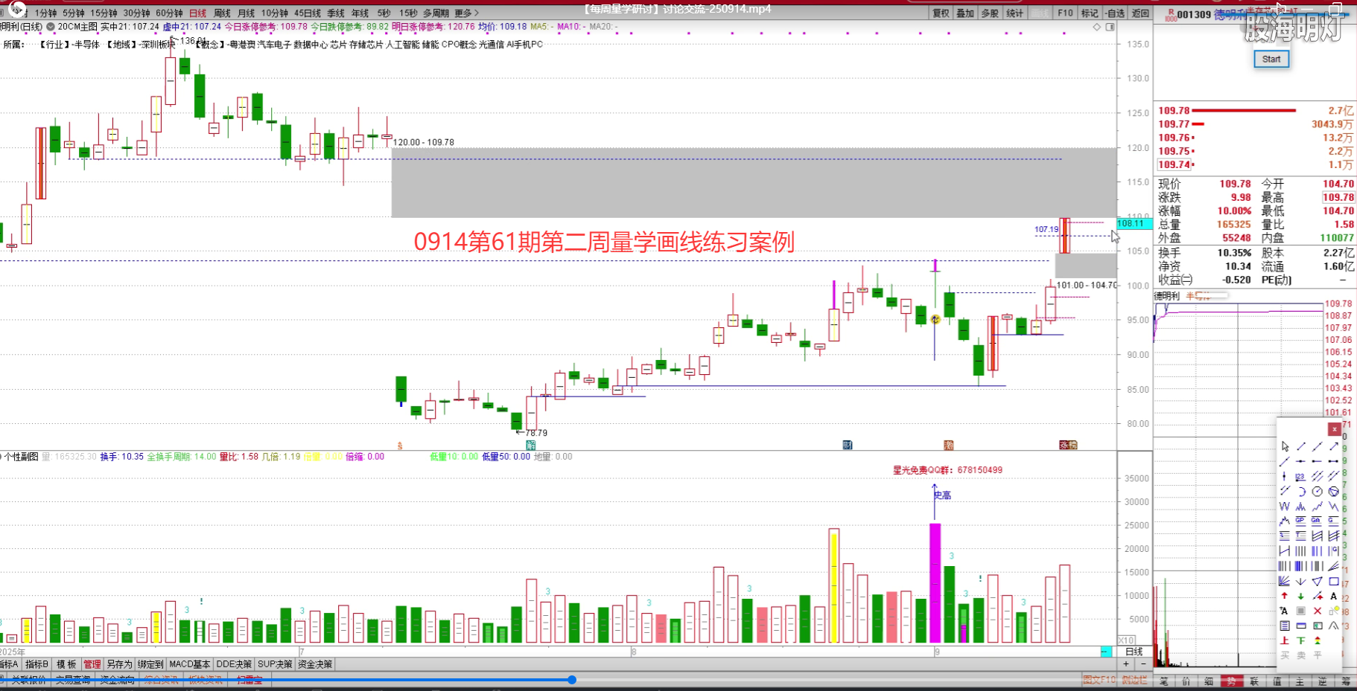Expand the 更多 timeframe list
The image size is (1357, 691).
pos(466,13)
